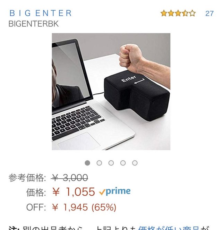The width and height of the screenshot is (222, 230).
Task: Click the ¥1,945 (65%) discount amount
Action: pos(84,207)
